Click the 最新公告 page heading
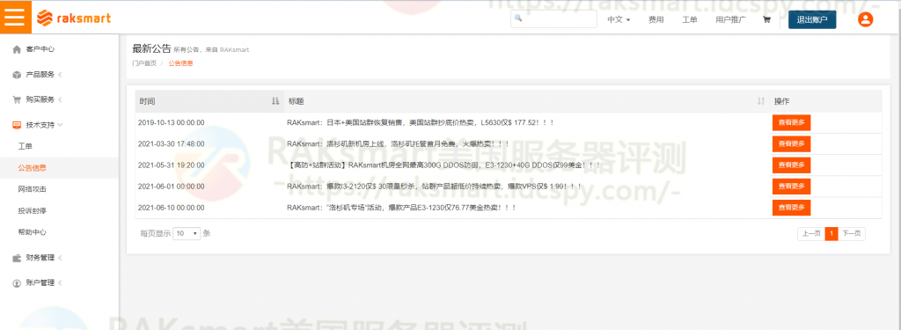This screenshot has width=901, height=330. (x=151, y=49)
